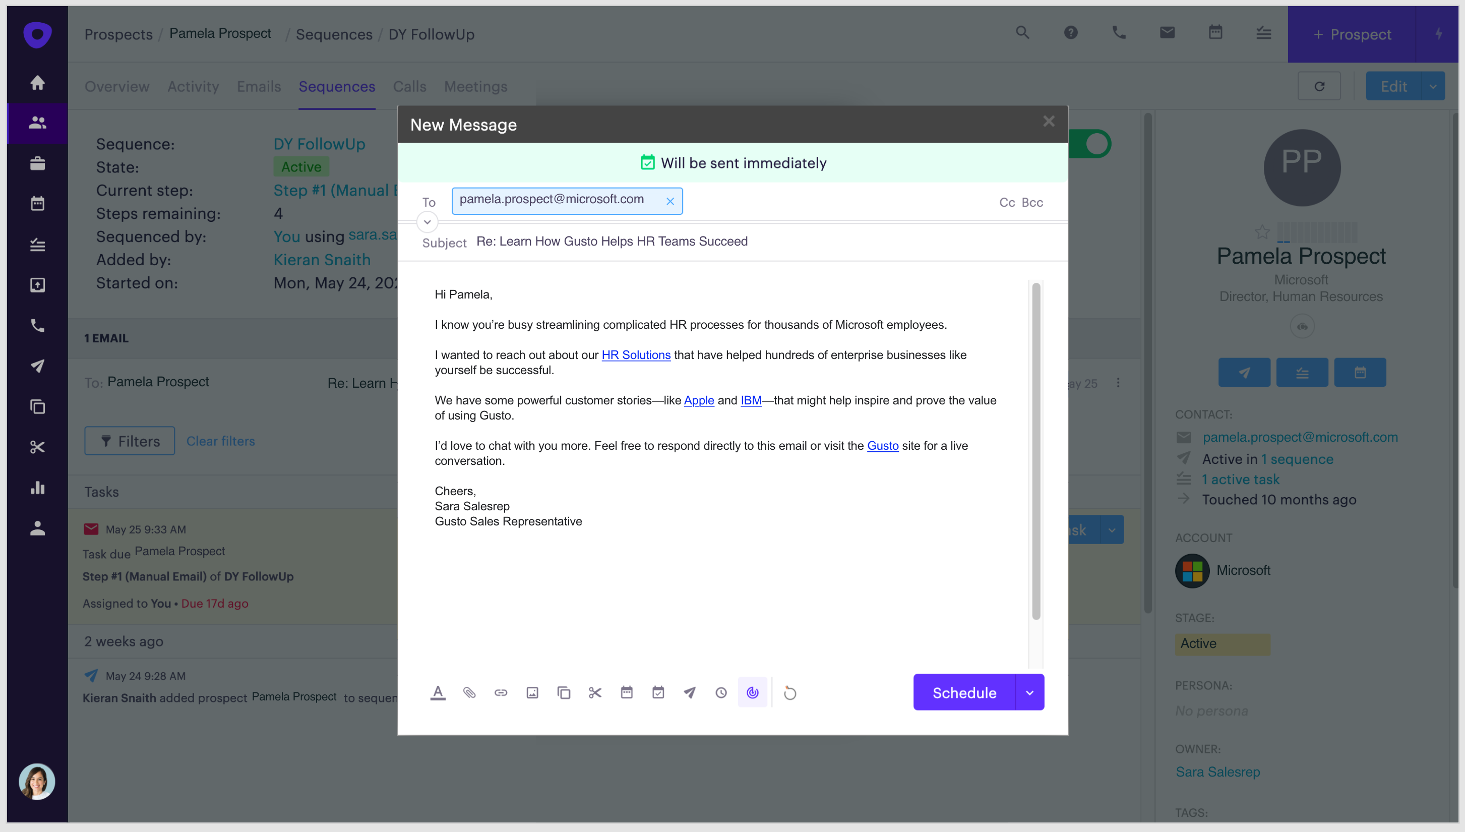This screenshot has height=832, width=1465.
Task: Click the text formatting icon
Action: pos(438,692)
